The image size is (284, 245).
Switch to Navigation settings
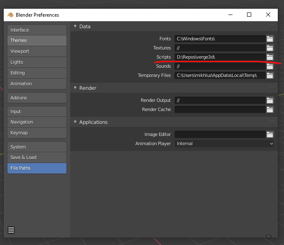(x=37, y=122)
